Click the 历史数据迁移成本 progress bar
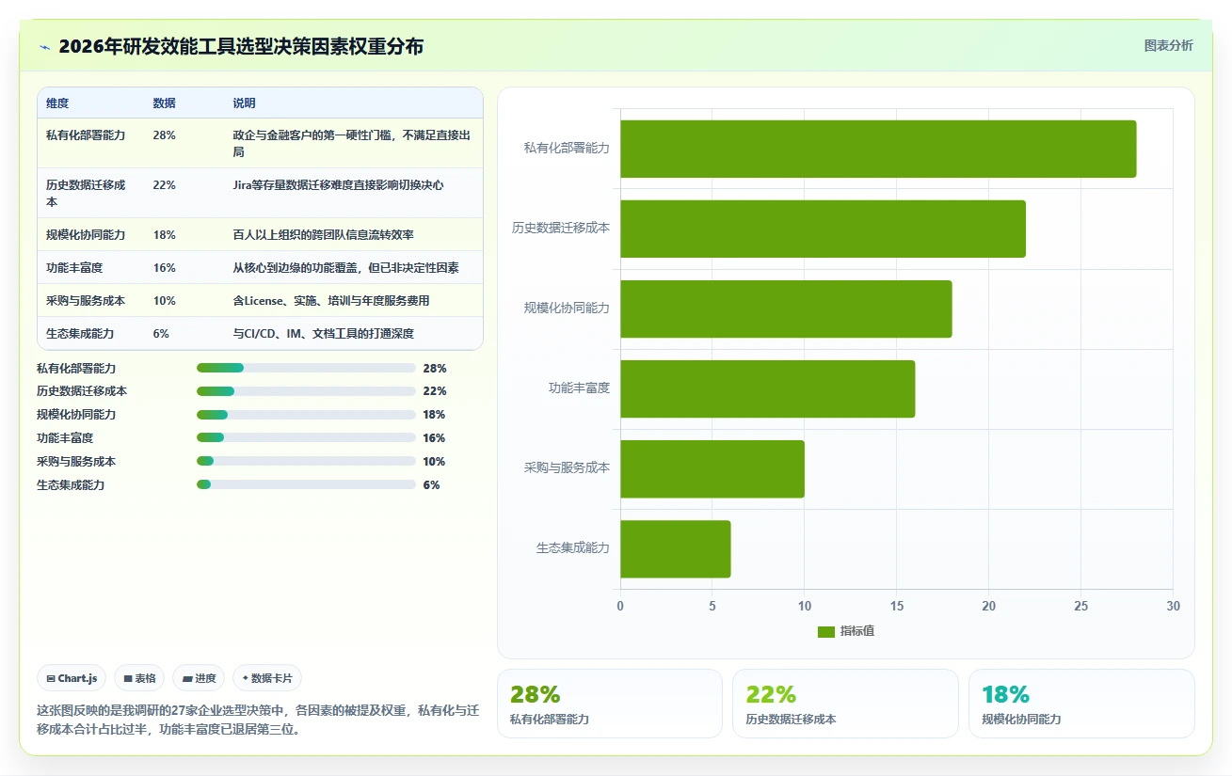 pyautogui.click(x=306, y=391)
